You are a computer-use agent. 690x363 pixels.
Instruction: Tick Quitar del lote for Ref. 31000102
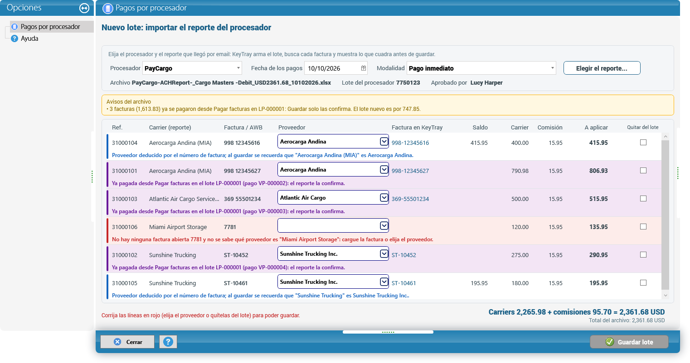643,254
